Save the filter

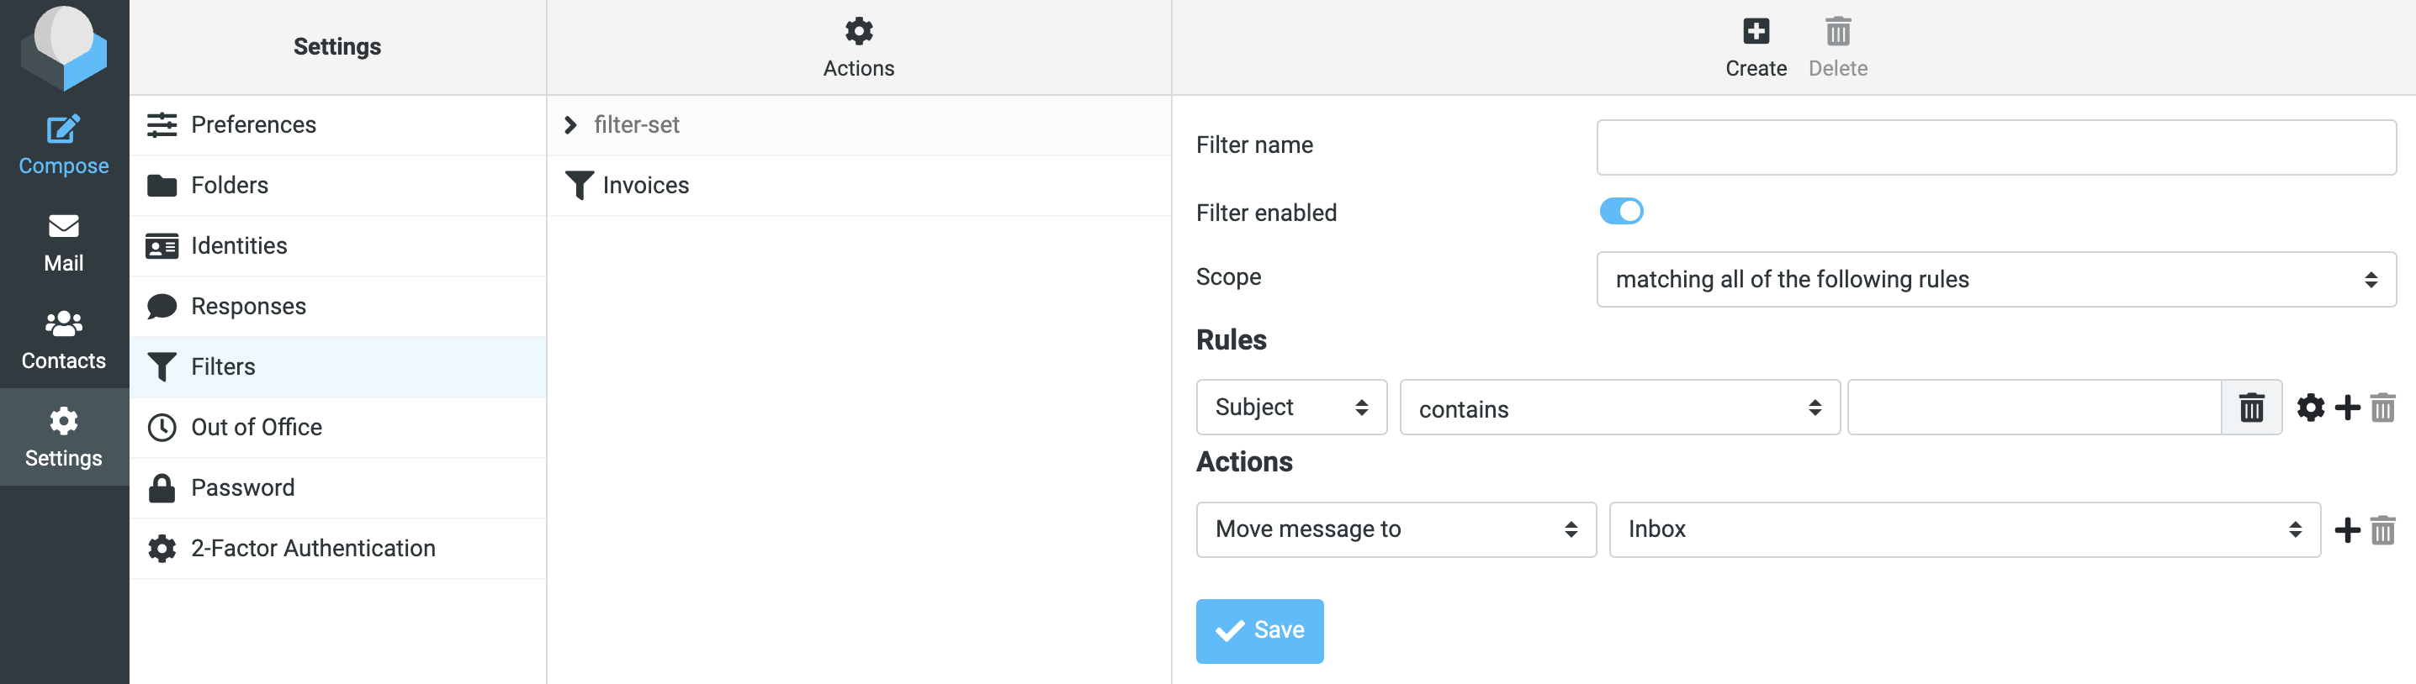1258,630
